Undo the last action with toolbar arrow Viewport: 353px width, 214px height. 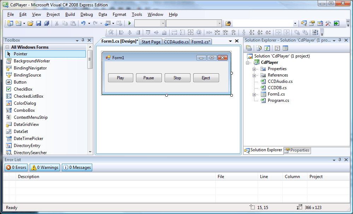(x=83, y=23)
